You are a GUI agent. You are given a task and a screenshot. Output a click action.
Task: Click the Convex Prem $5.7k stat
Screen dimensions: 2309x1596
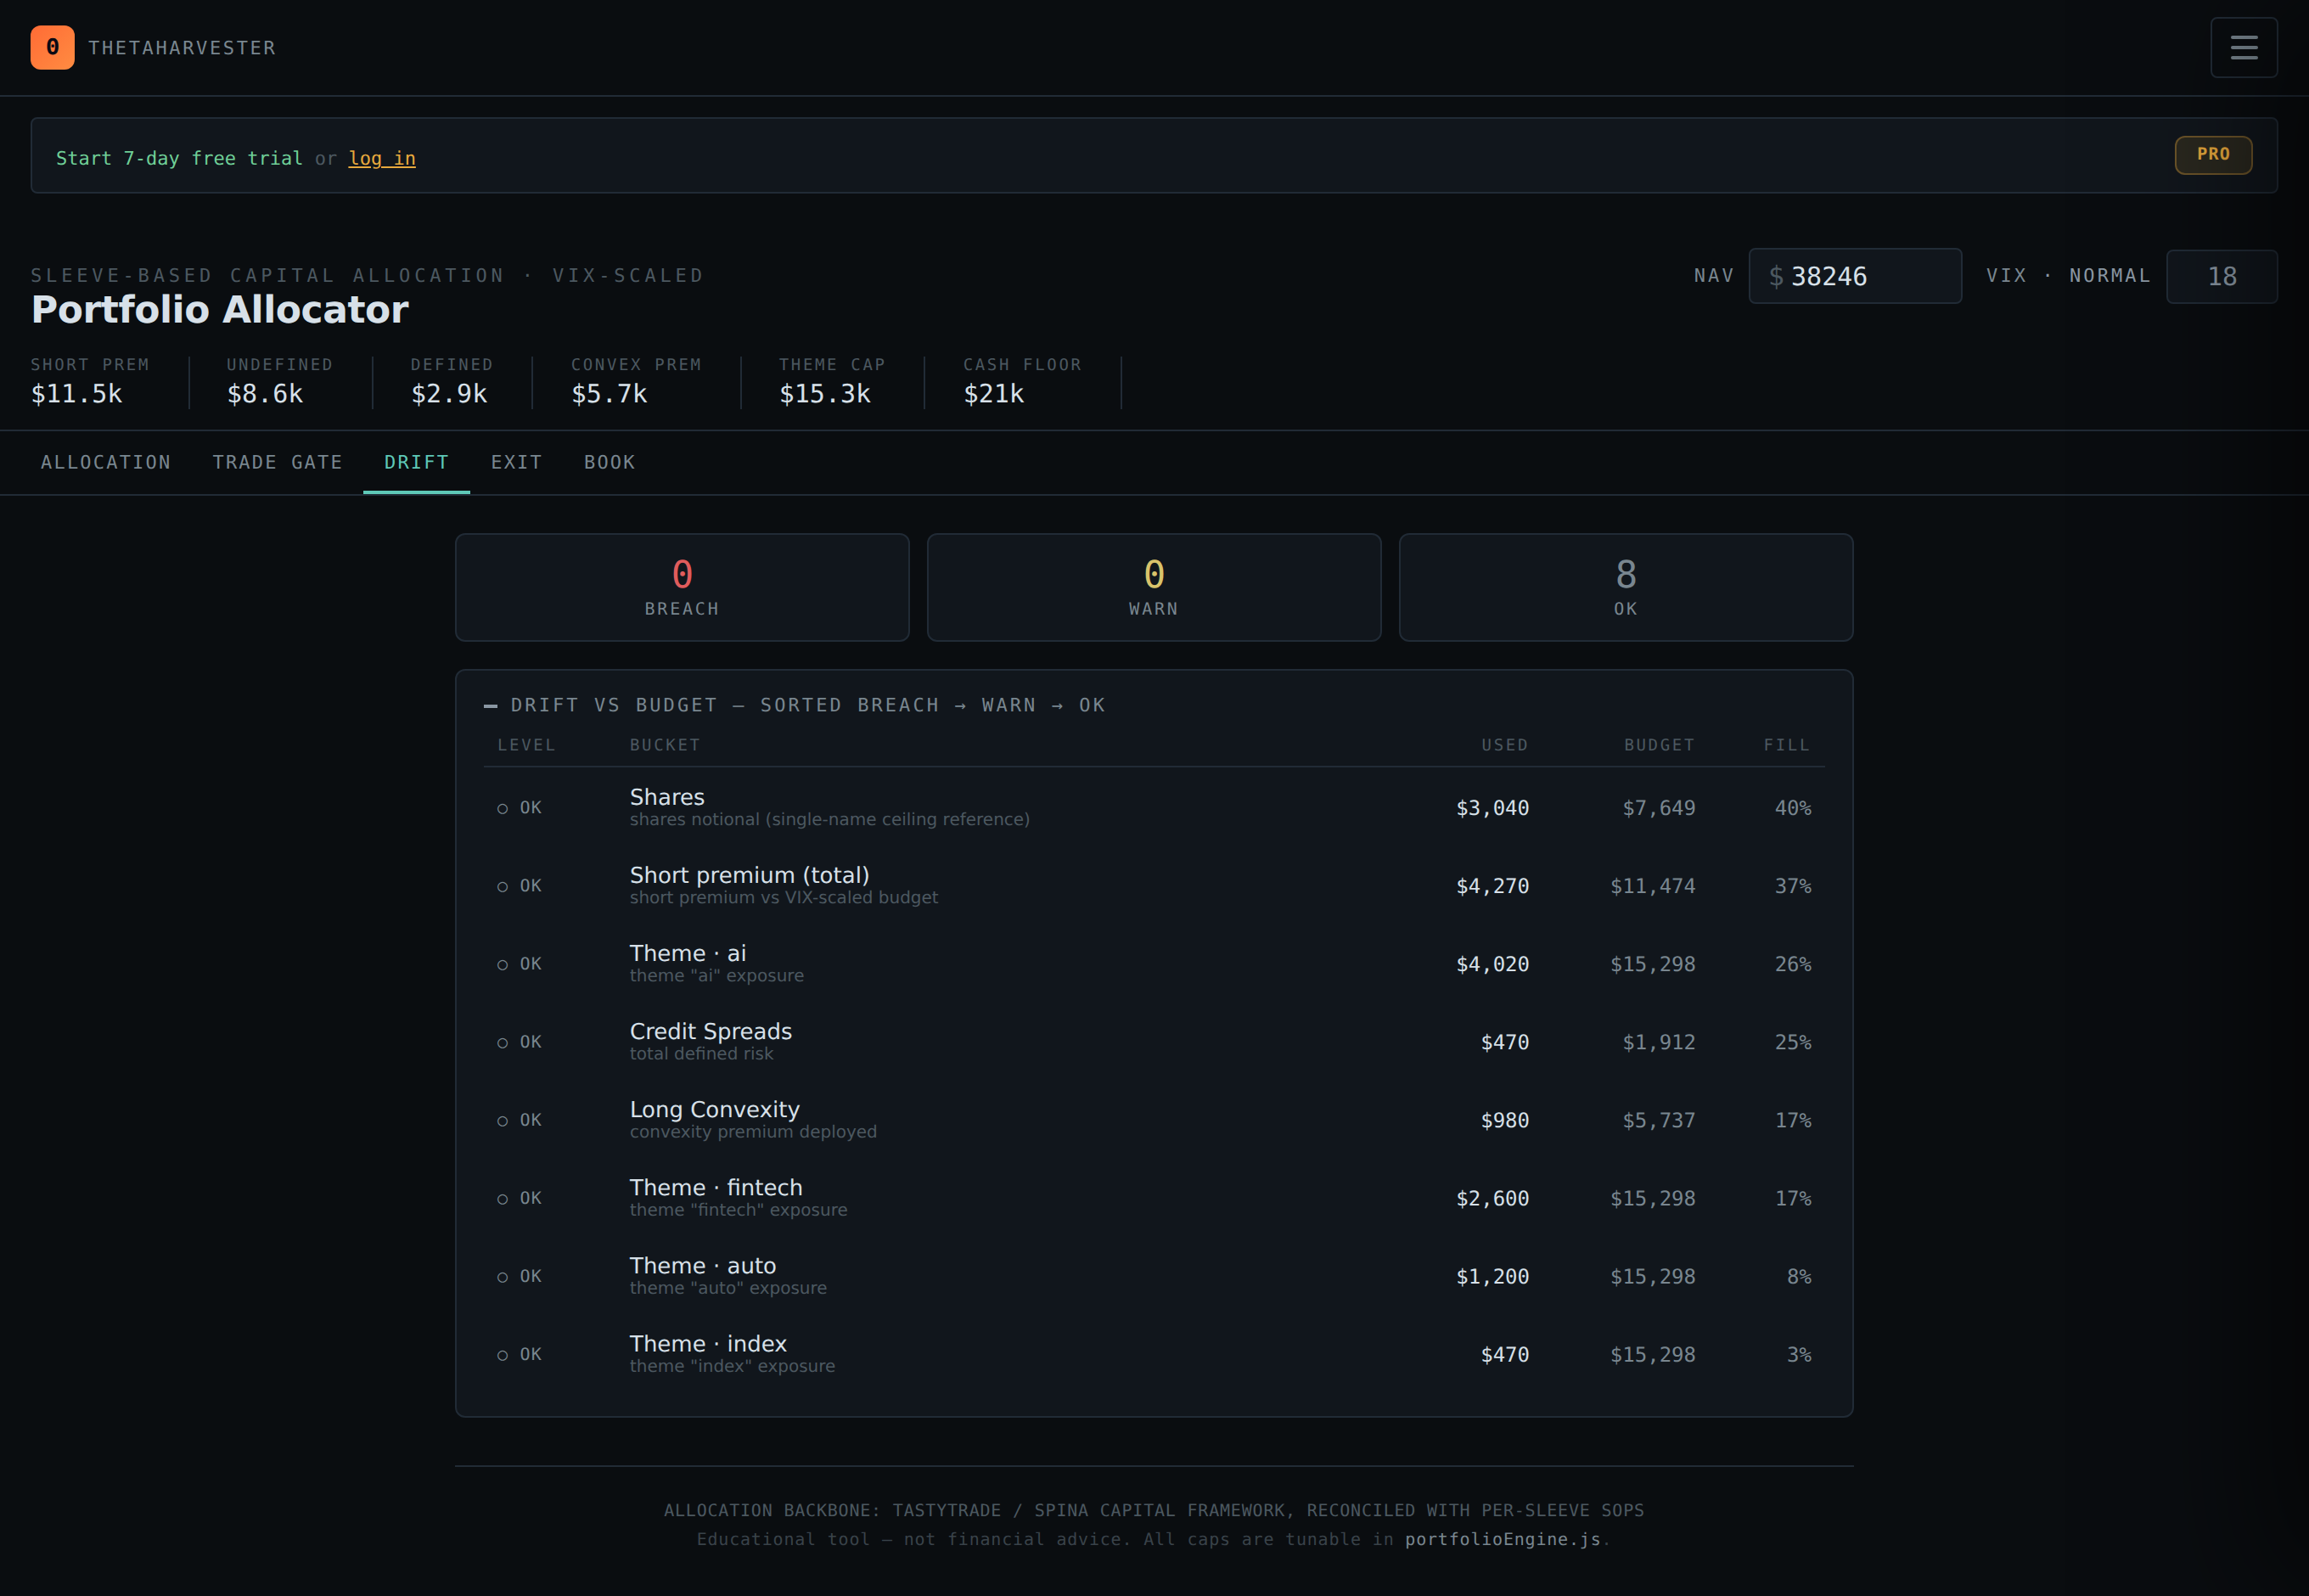636,381
